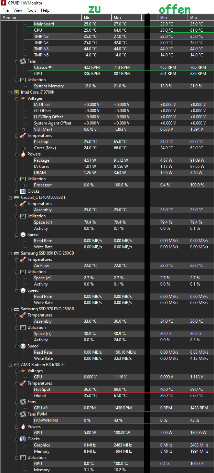Click the fan icon beside GPU Fans PWM

(x=23, y=414)
